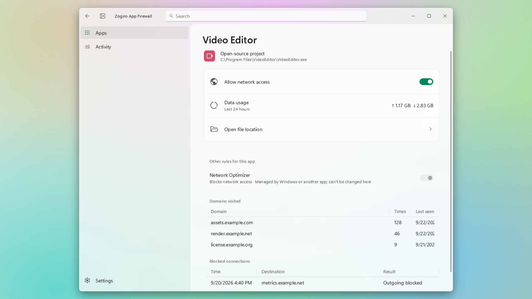Switch to the Activity page label

103,47
